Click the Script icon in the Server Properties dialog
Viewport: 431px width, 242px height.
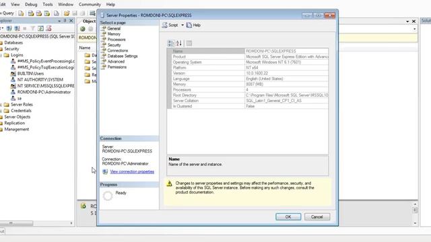[x=165, y=25]
